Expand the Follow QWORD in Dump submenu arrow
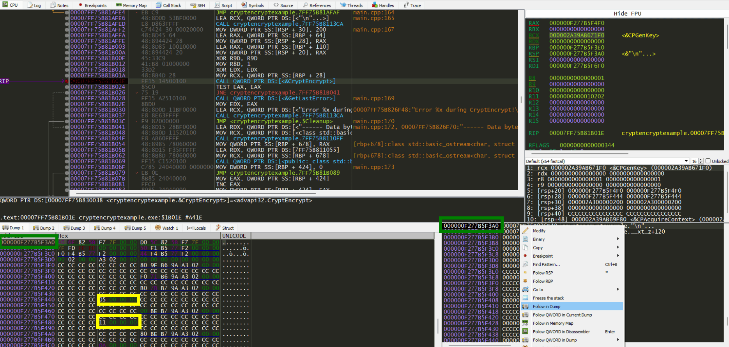The height and width of the screenshot is (347, 729). 618,340
